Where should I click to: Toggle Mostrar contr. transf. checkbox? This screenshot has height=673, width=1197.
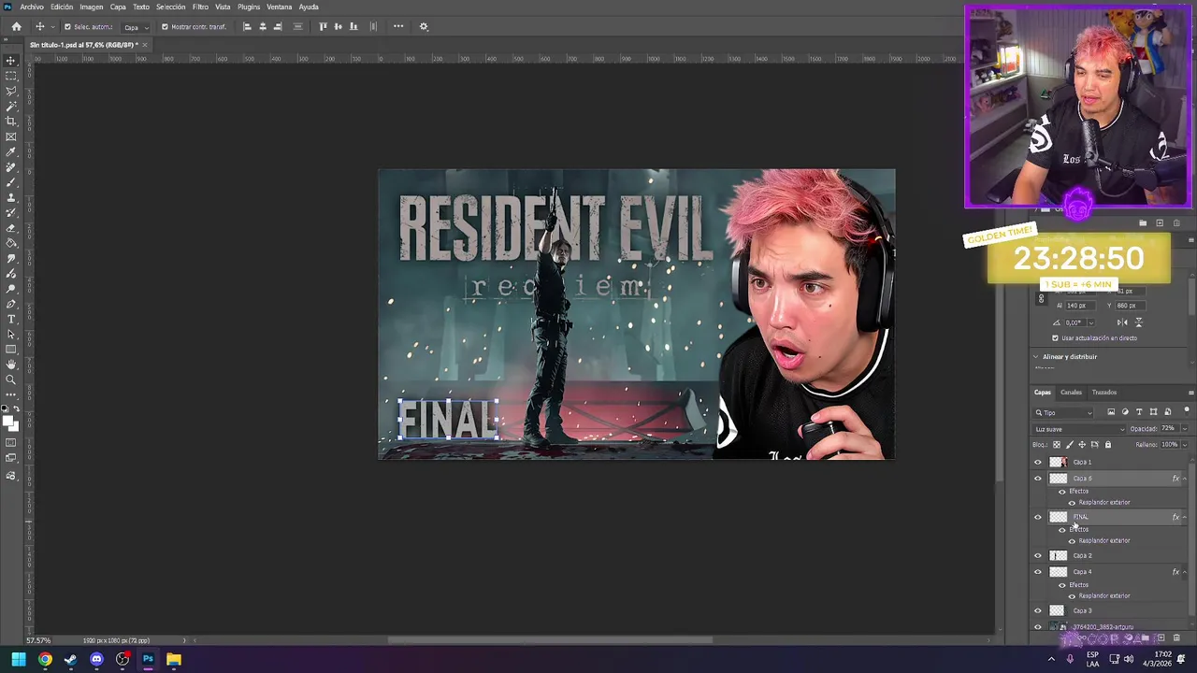click(165, 27)
